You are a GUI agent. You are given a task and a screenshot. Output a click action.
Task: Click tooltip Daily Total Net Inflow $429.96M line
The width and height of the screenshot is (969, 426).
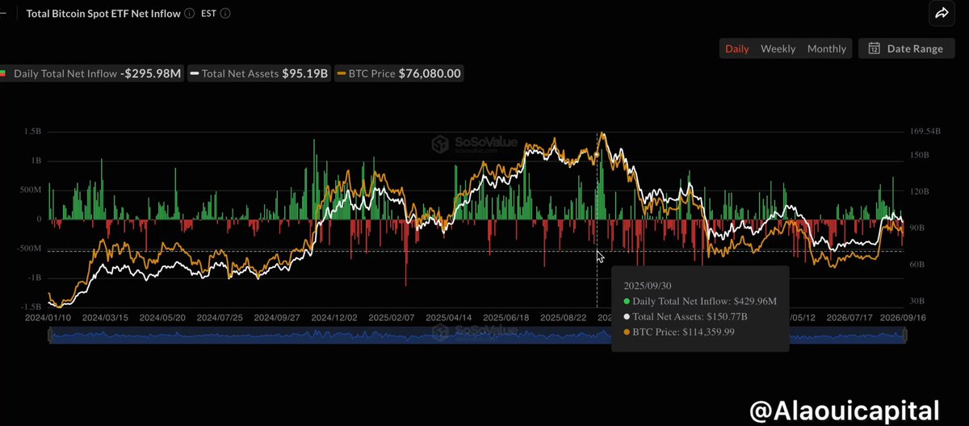pyautogui.click(x=700, y=301)
